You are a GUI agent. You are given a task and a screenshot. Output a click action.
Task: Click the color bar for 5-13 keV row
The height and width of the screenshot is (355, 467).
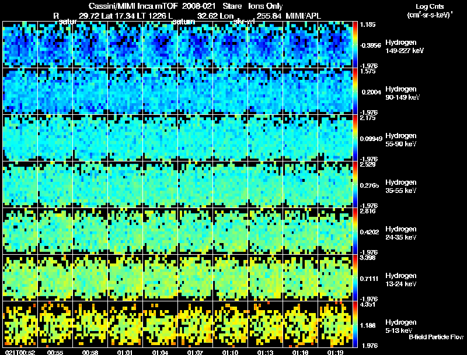355,325
